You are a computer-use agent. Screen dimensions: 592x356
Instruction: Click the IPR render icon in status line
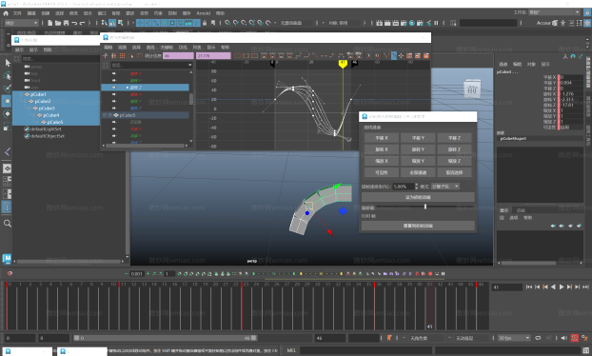pos(396,23)
